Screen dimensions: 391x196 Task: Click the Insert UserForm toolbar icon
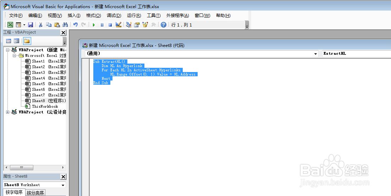pyautogui.click(x=18, y=25)
